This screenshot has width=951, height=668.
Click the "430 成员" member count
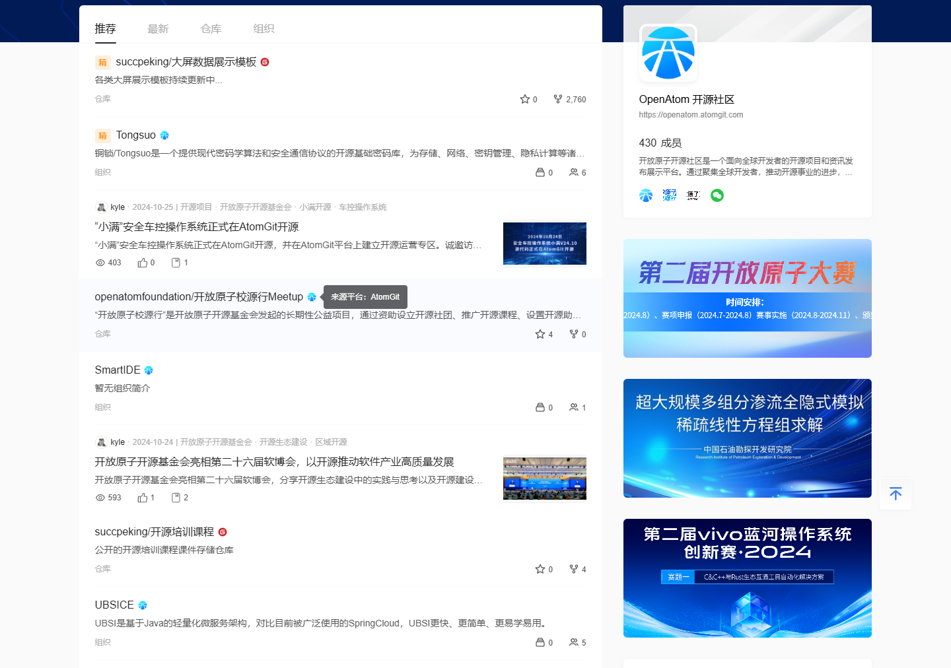660,143
